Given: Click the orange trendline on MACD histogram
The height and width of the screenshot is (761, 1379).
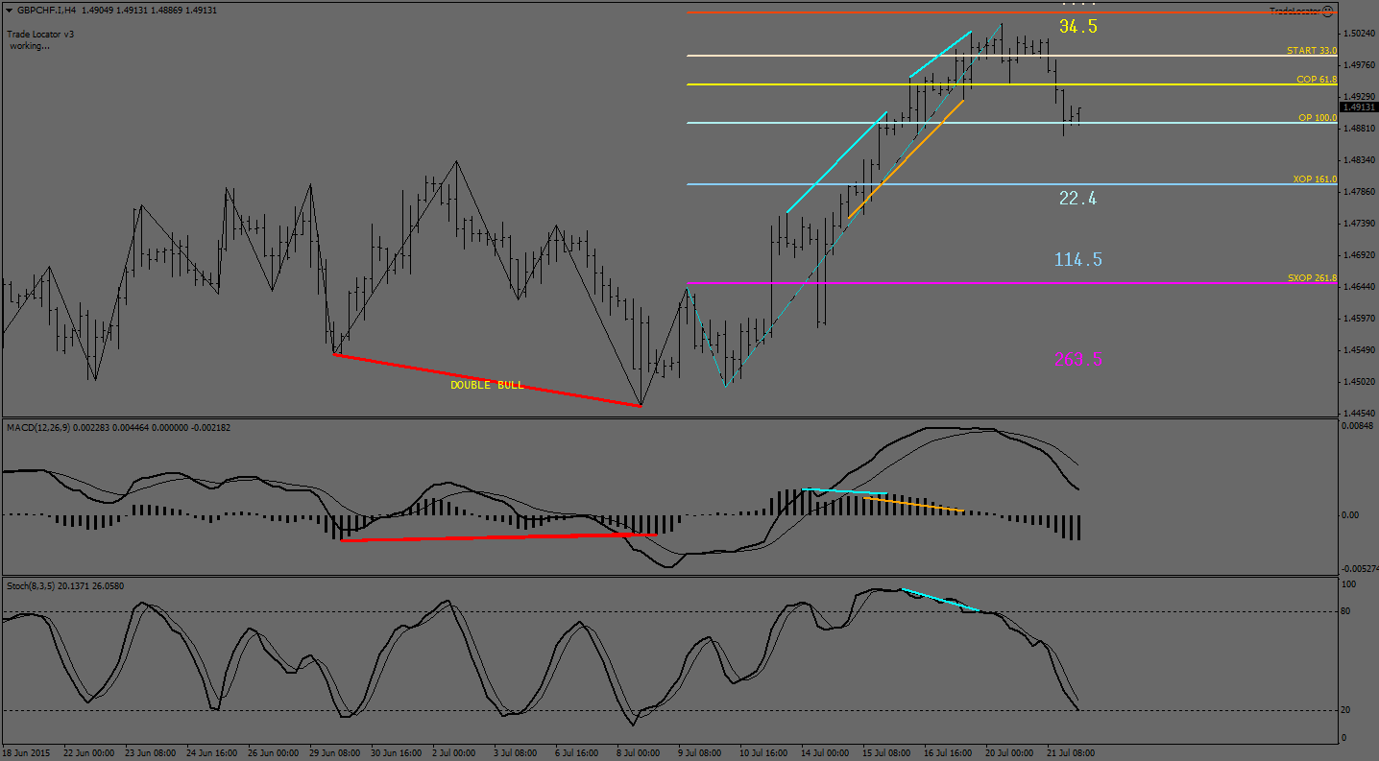Looking at the screenshot, I should tap(912, 504).
